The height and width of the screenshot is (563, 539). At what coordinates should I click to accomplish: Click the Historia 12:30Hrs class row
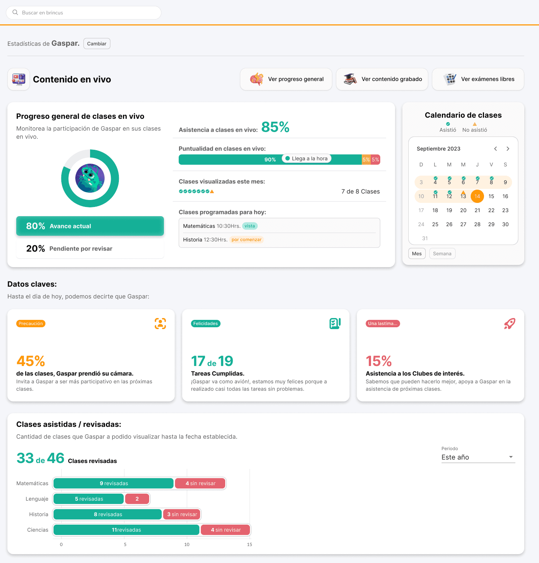click(279, 239)
